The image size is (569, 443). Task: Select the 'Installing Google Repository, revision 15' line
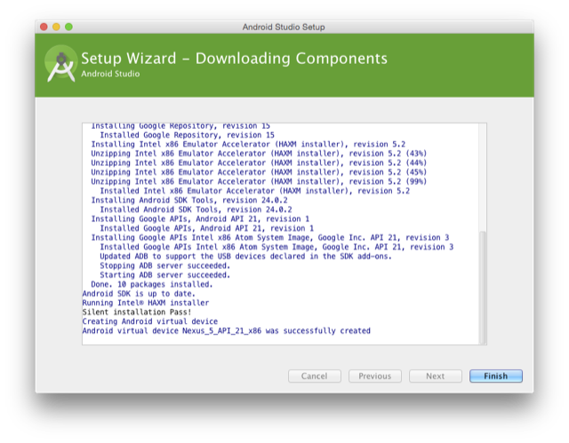pyautogui.click(x=180, y=126)
